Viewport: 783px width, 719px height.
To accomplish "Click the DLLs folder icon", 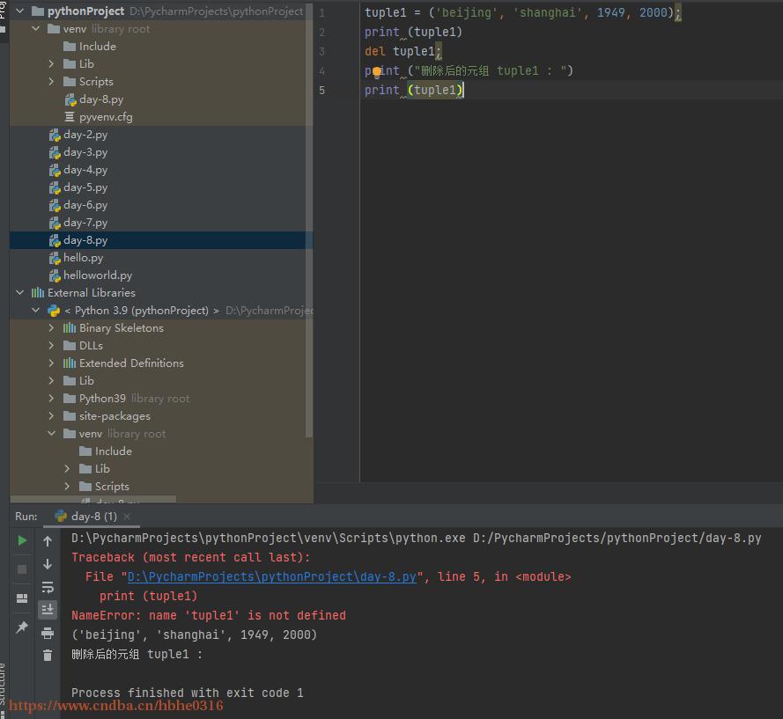I will 70,346.
